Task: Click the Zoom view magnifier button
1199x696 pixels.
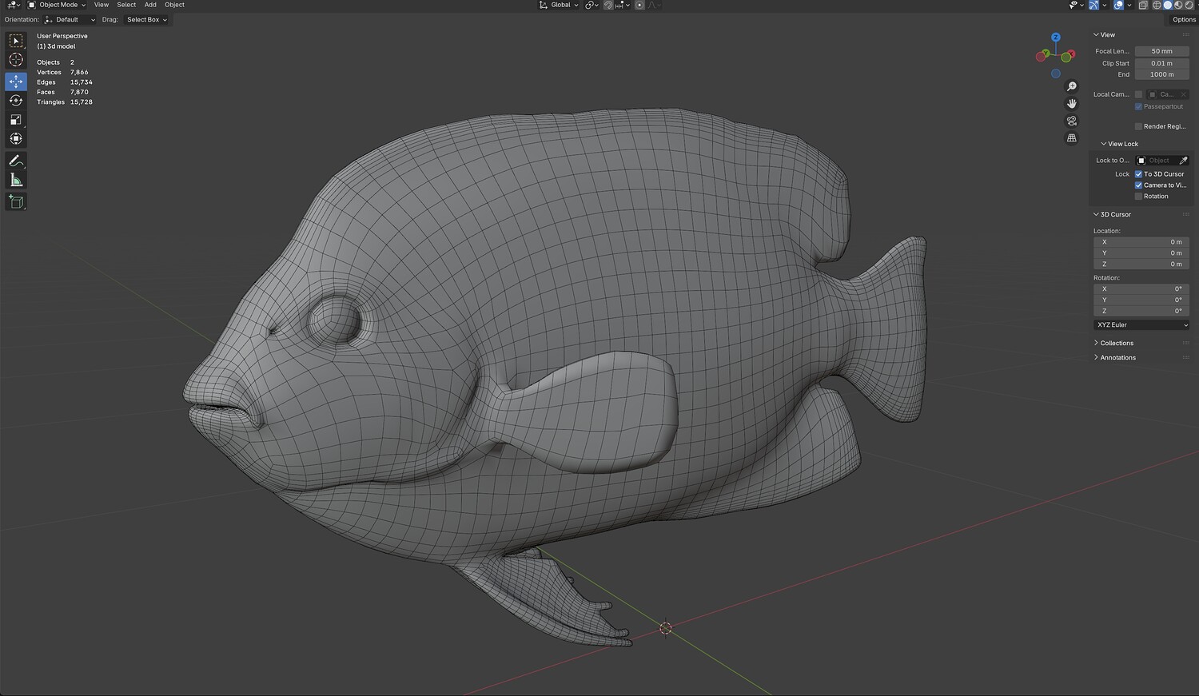Action: (1072, 86)
